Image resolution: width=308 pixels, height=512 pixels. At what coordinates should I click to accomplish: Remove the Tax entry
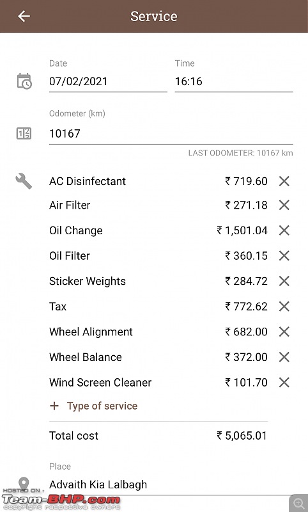284,307
